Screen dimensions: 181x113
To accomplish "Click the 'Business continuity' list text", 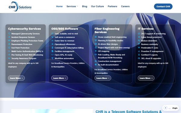I will click(x=150, y=44).
